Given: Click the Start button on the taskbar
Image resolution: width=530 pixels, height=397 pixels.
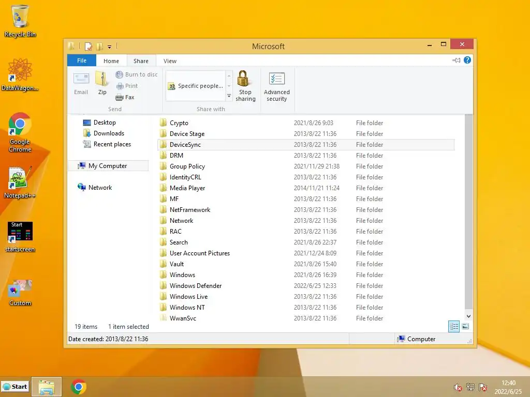Looking at the screenshot, I should point(15,387).
